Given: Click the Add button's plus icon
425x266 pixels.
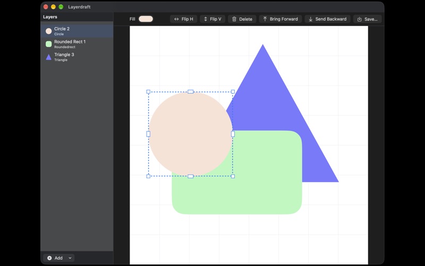Looking at the screenshot, I should (49, 258).
